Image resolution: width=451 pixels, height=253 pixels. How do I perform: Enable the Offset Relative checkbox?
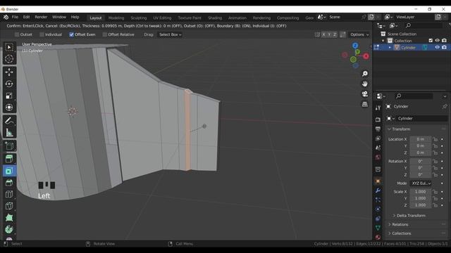(105, 34)
